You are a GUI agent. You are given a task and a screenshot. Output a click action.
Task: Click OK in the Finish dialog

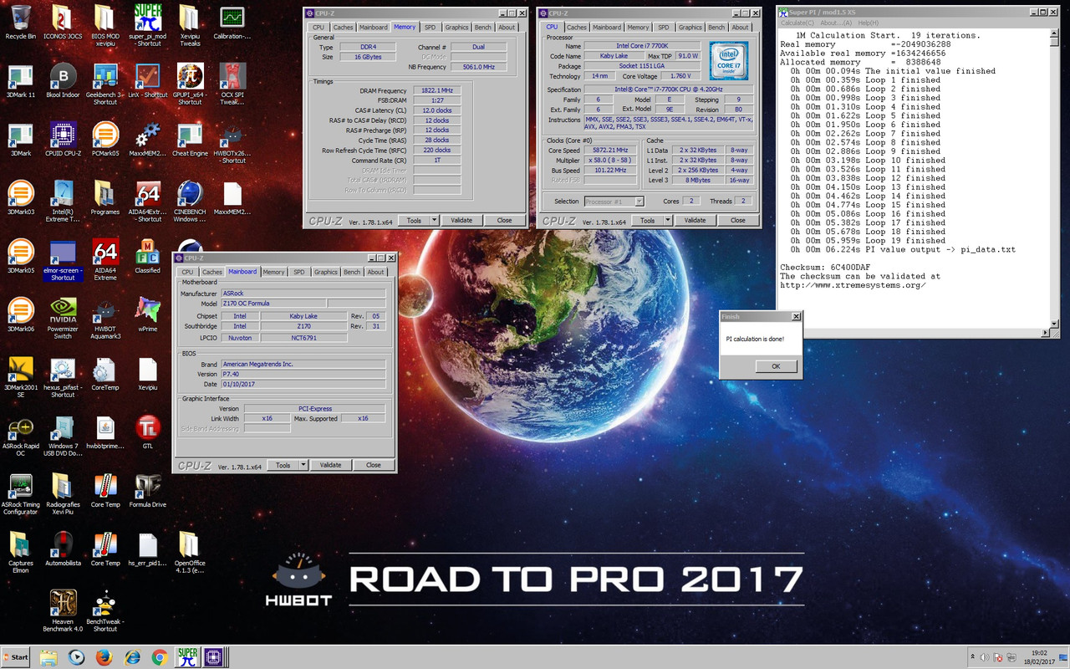tap(776, 366)
